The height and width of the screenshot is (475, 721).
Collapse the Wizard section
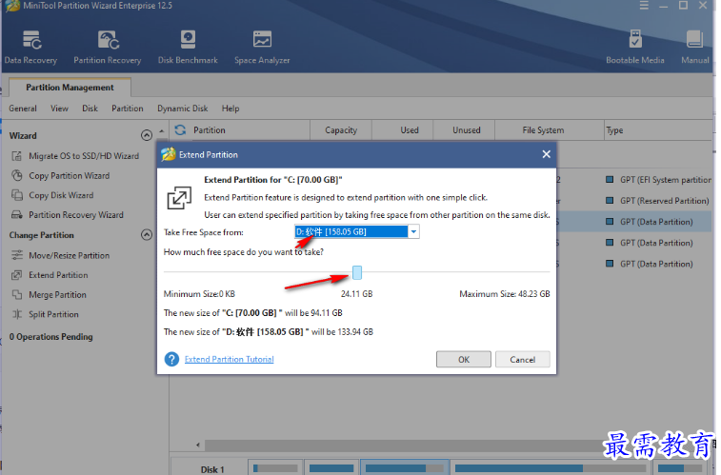tap(147, 135)
